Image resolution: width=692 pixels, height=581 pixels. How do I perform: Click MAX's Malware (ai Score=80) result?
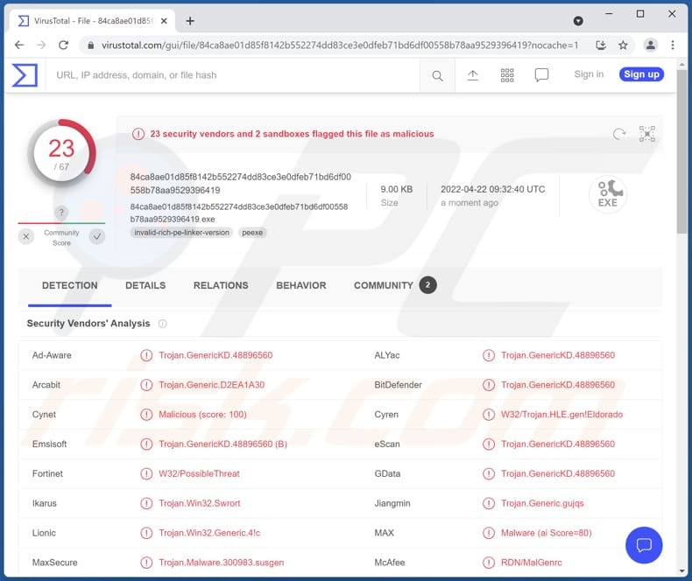pos(546,533)
